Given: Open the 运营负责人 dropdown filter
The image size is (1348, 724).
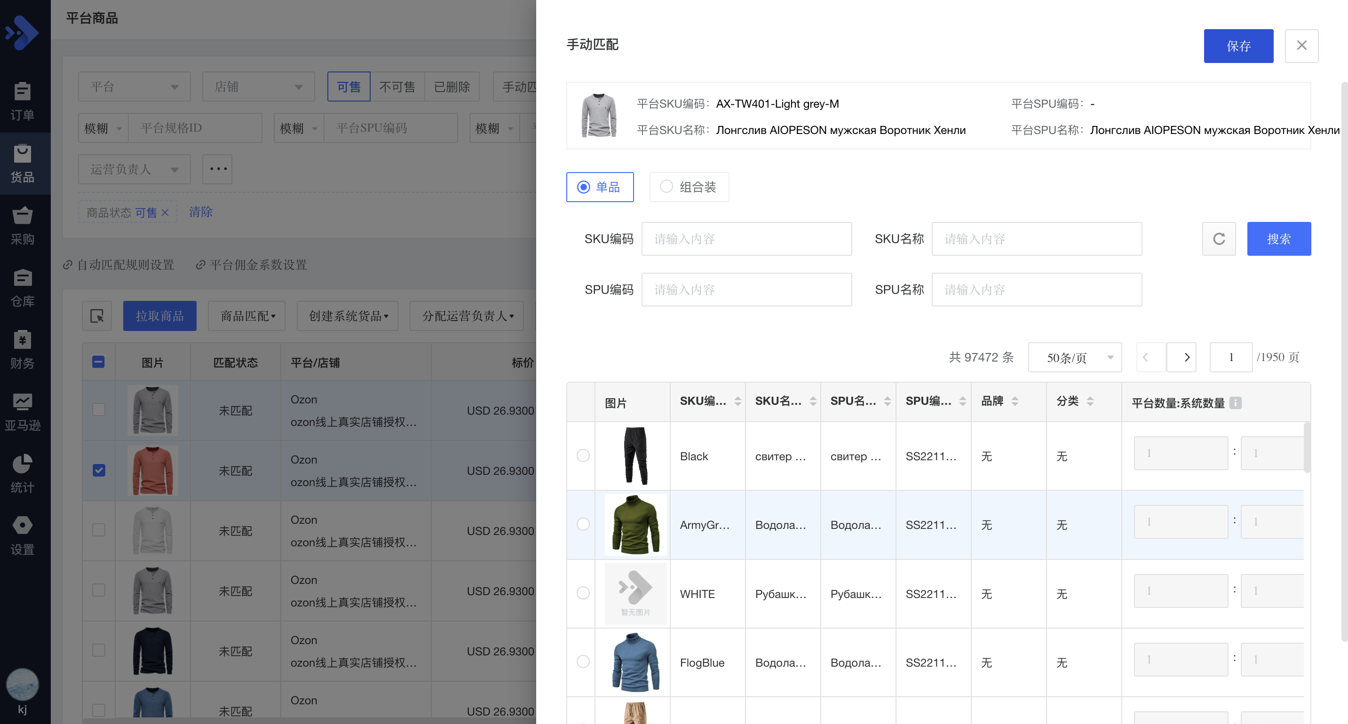Looking at the screenshot, I should coord(135,169).
